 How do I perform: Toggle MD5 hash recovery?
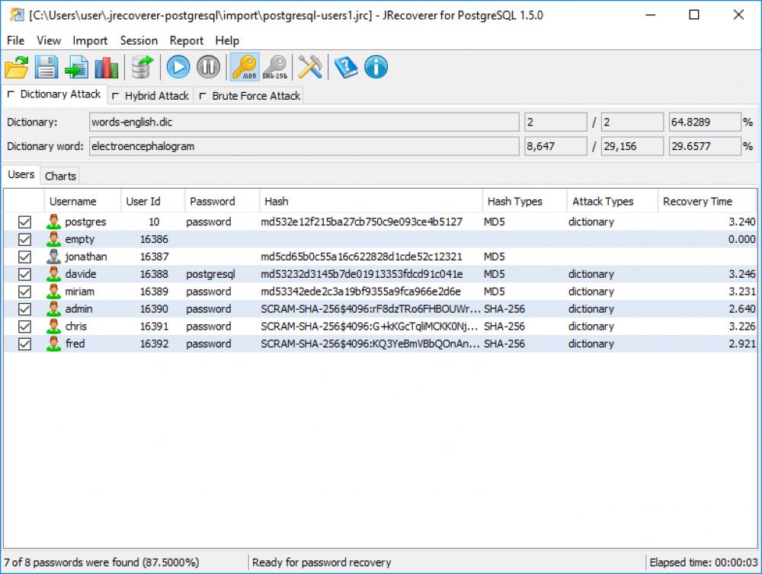tap(245, 67)
